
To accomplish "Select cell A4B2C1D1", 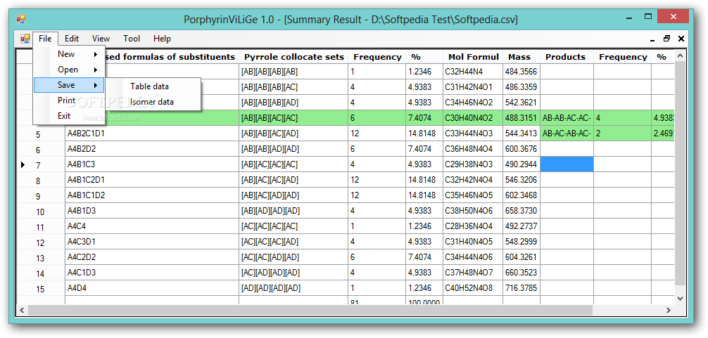I will tap(152, 134).
